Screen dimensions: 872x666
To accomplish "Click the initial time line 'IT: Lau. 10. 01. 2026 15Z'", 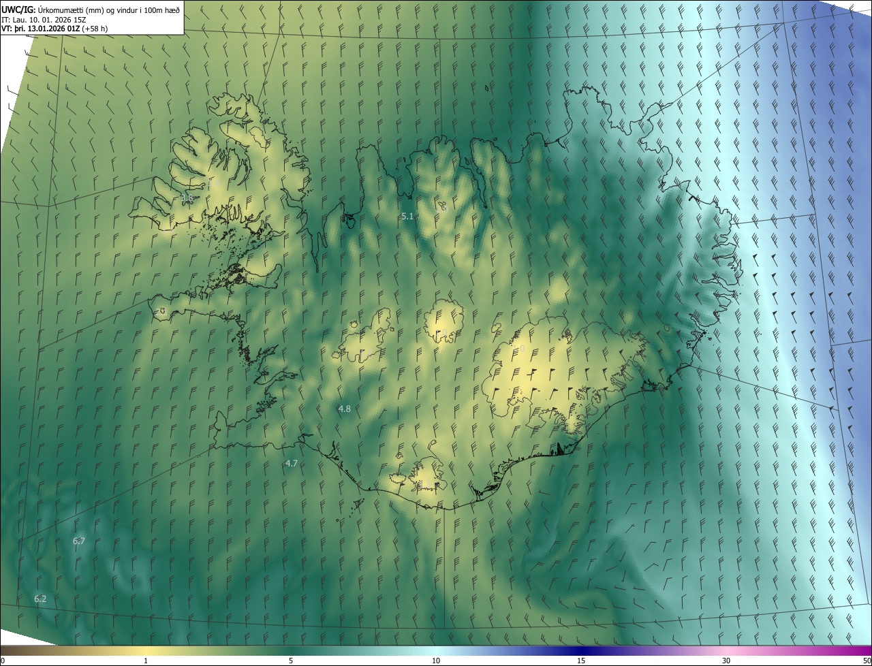I will click(44, 19).
